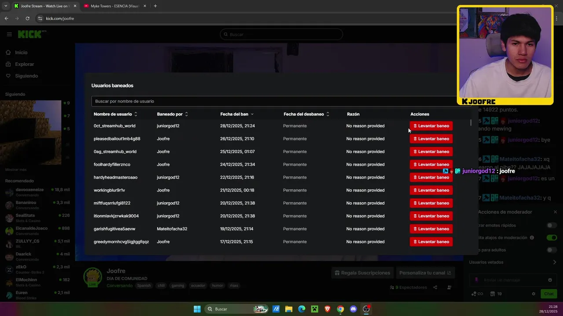The height and width of the screenshot is (316, 563).
Task: Open recommended channel davooxeneize
Action: click(37, 192)
